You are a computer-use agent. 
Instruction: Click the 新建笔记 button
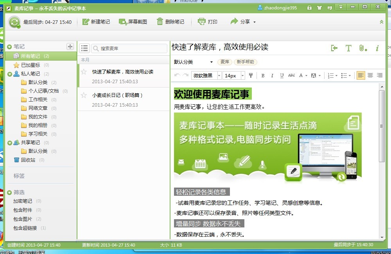click(96, 22)
